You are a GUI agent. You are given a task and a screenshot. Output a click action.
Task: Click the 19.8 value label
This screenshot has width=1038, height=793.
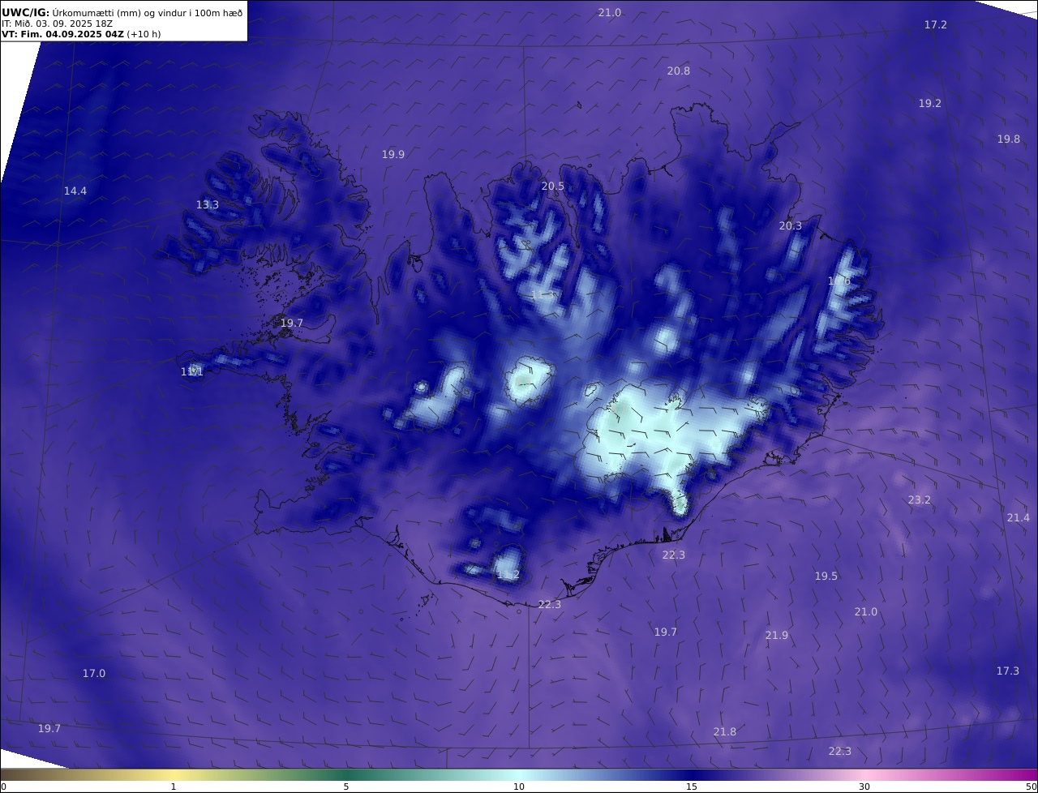[x=1008, y=139]
